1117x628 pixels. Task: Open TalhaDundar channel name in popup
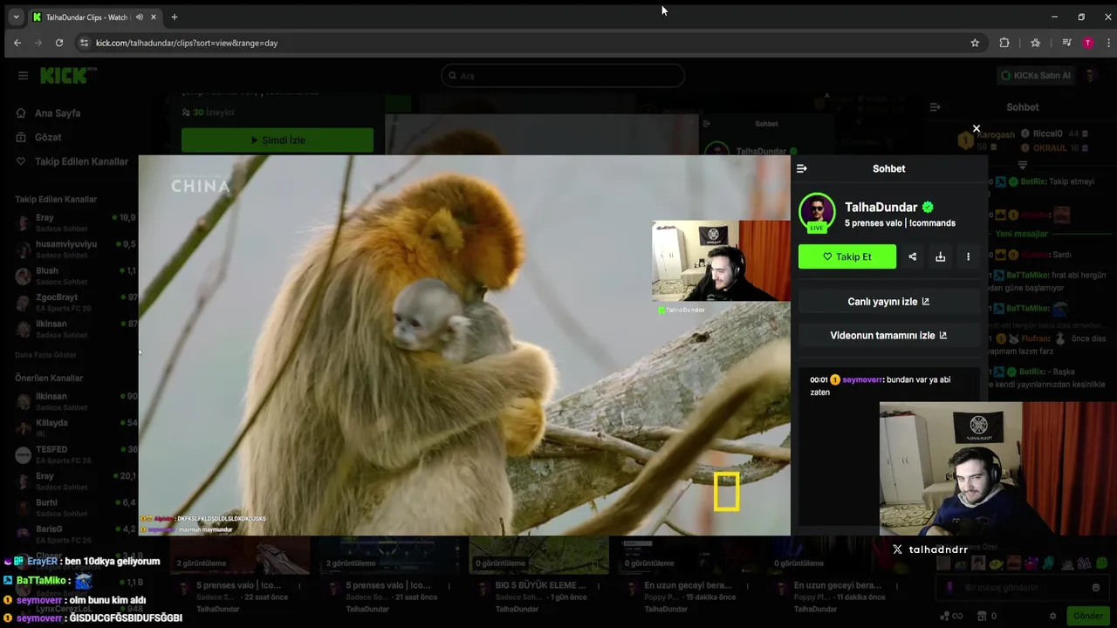(x=881, y=207)
